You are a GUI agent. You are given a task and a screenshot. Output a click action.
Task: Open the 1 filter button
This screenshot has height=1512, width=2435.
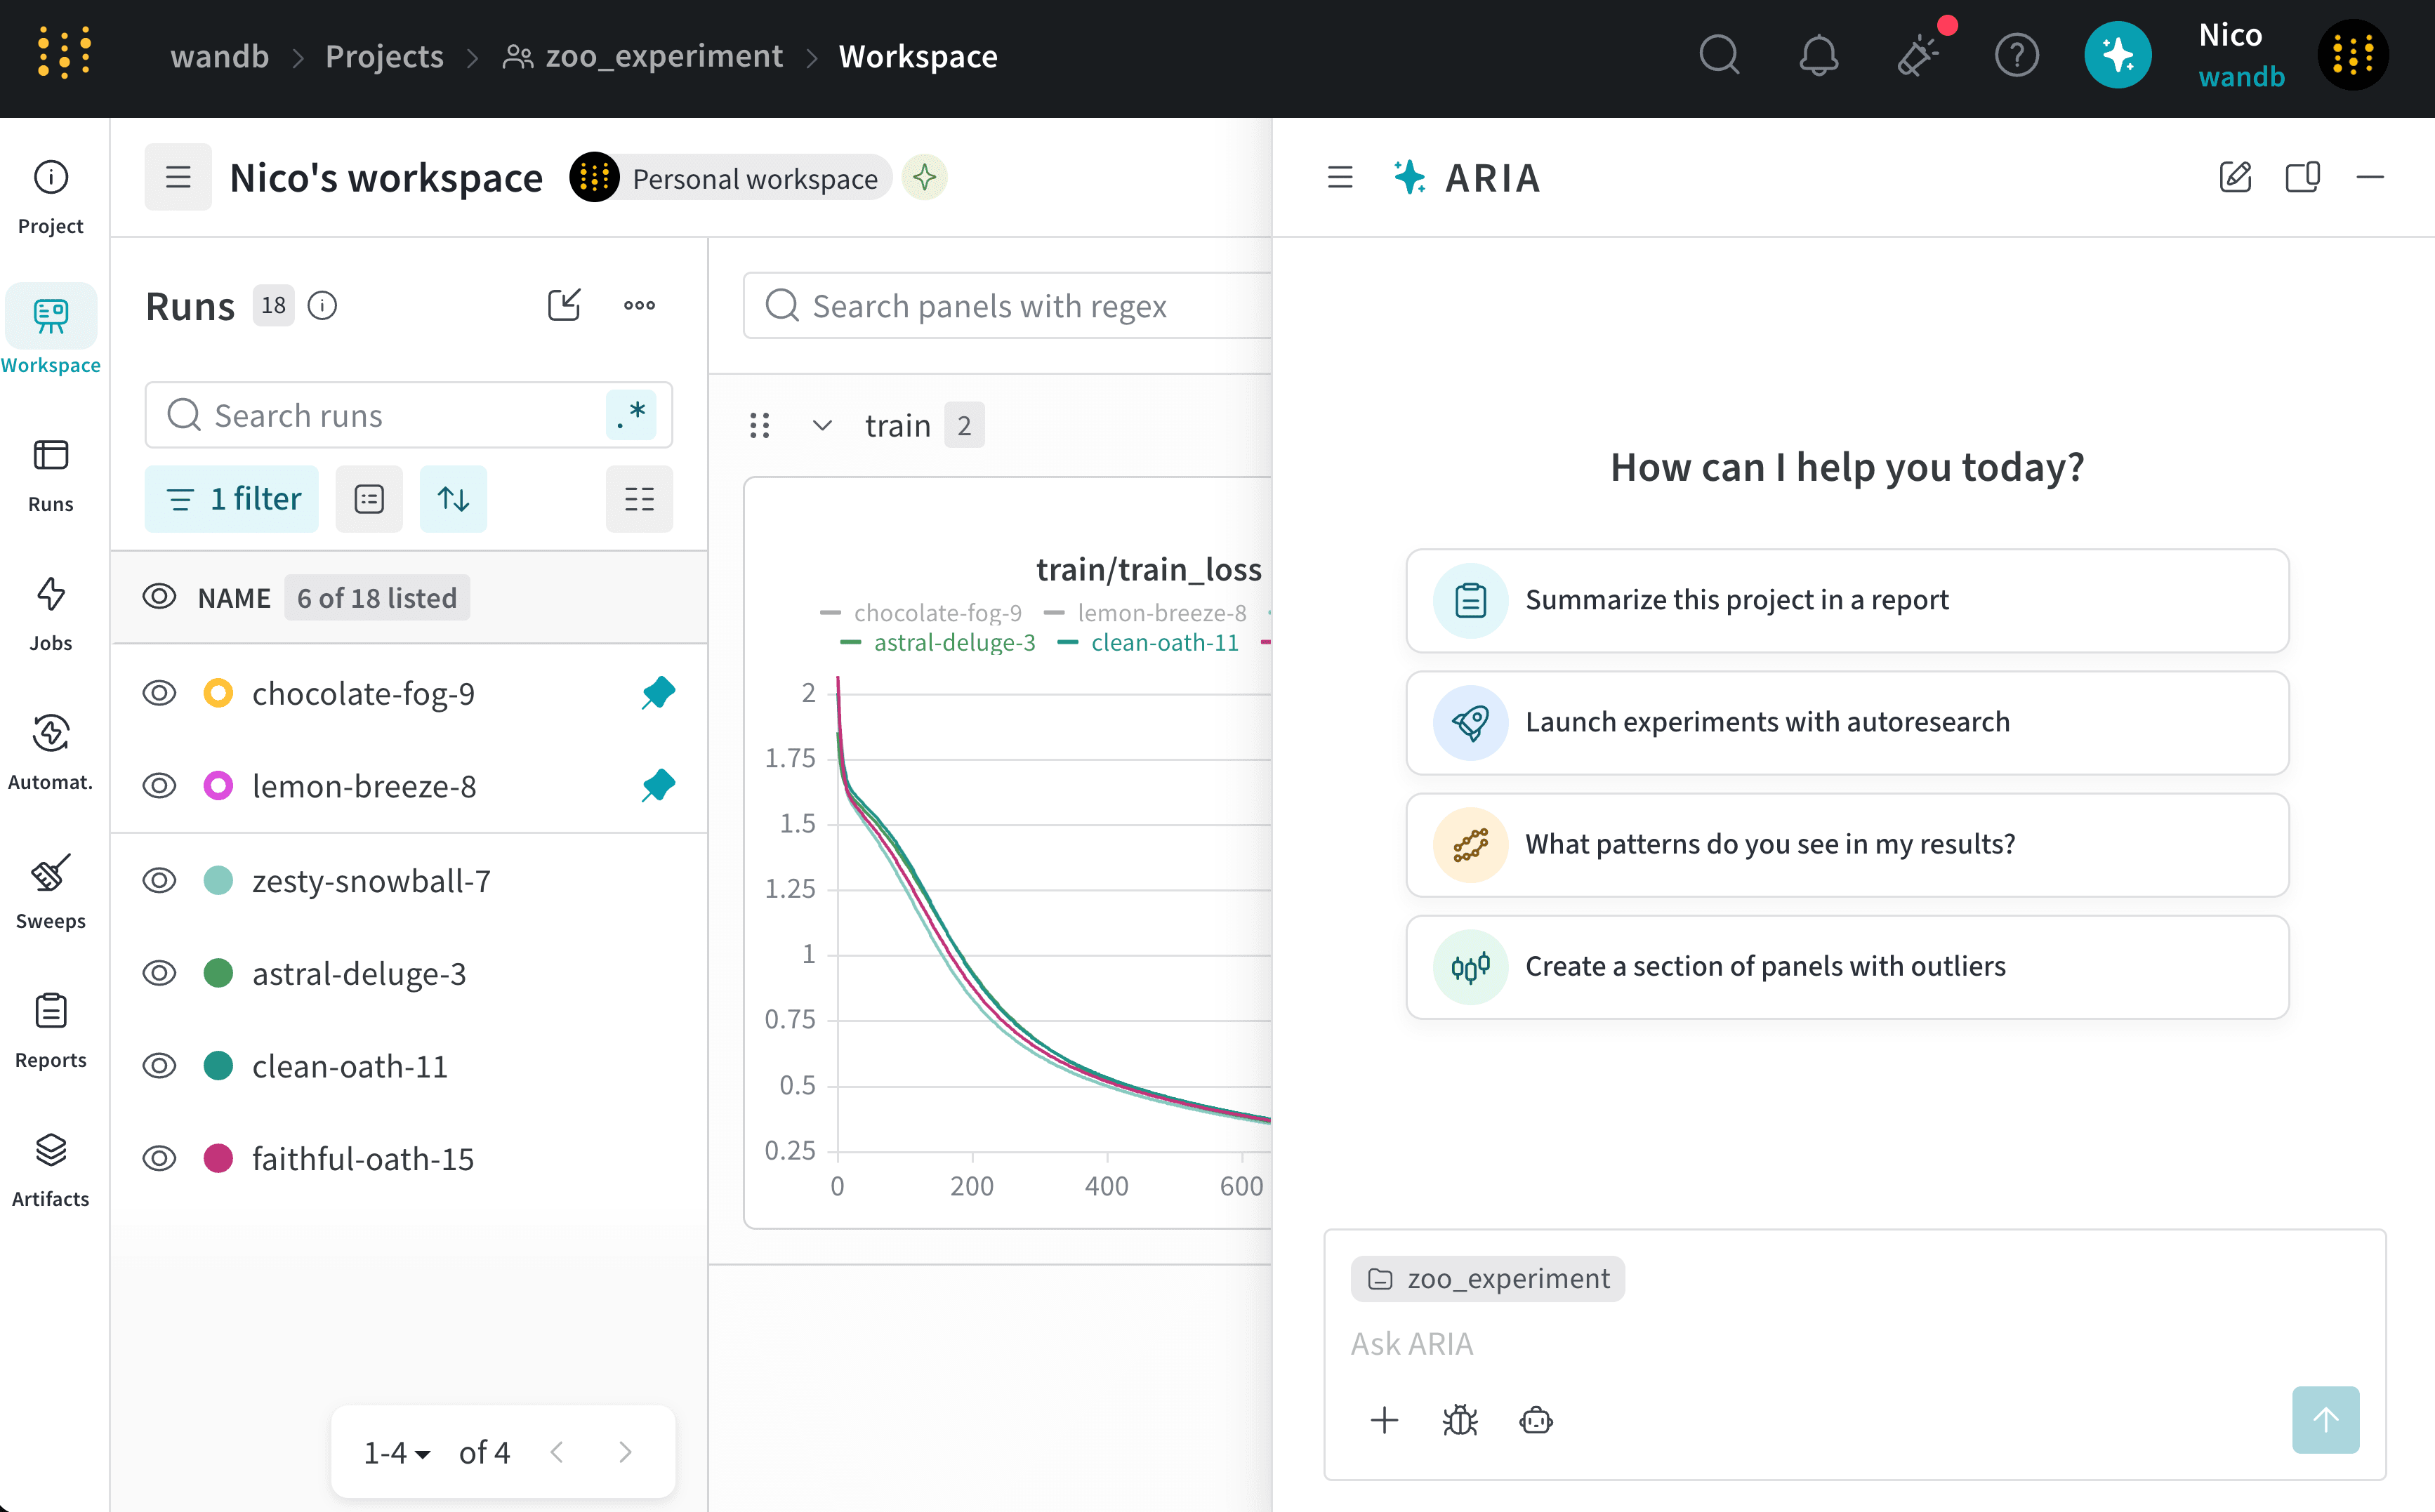pos(232,498)
